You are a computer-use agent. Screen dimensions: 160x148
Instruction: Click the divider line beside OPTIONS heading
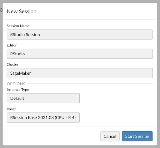[90, 84]
